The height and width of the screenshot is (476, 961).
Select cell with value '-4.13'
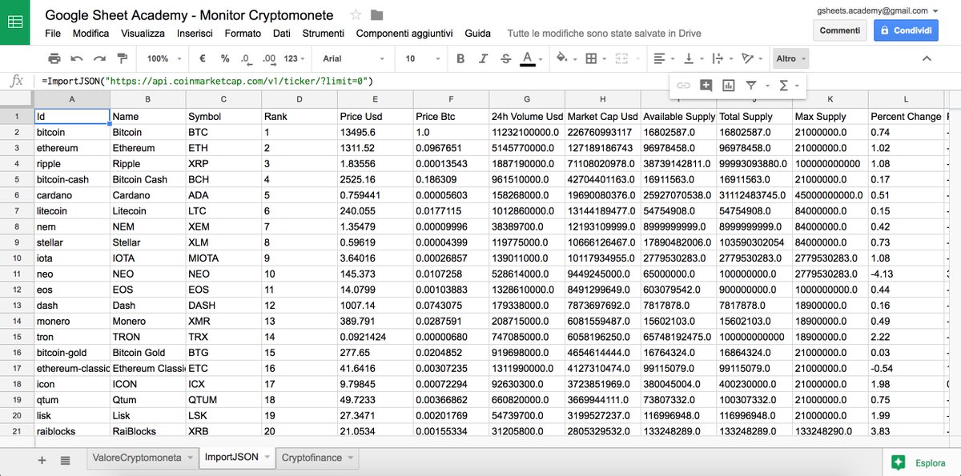click(x=907, y=274)
